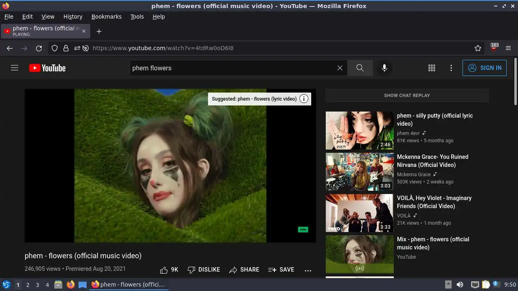This screenshot has width=518, height=291.
Task: Open YouTube settings three-dot menu
Action: pos(451,68)
